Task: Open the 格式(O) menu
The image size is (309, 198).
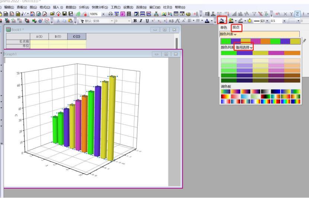Action: pos(45,7)
